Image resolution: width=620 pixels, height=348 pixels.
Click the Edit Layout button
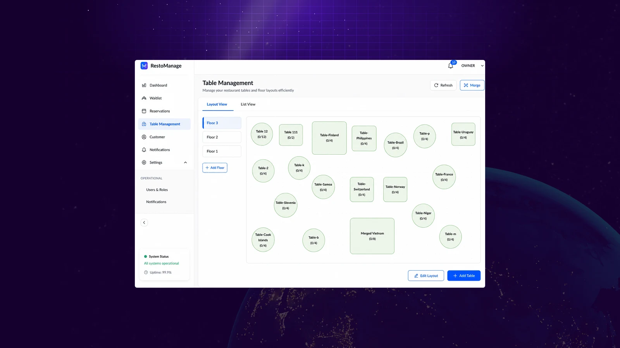(426, 276)
